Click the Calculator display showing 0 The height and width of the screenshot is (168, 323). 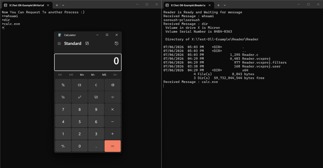coord(88,62)
